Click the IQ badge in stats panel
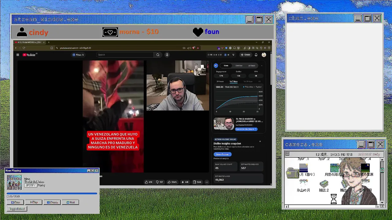This screenshot has height=220, width=392. [x=216, y=65]
